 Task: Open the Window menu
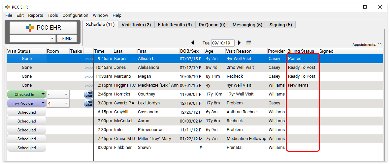coord(101,15)
